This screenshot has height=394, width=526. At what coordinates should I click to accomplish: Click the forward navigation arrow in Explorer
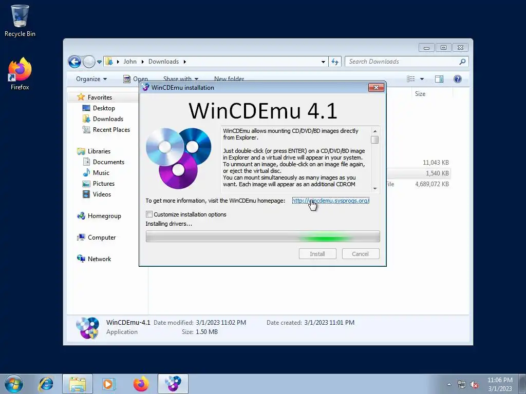[x=89, y=62]
